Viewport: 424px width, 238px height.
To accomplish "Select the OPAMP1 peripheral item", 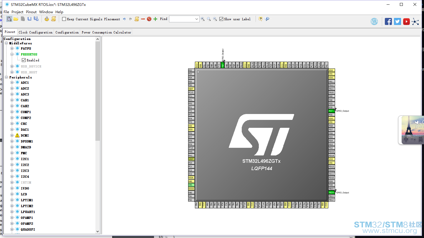I will [x=27, y=218].
